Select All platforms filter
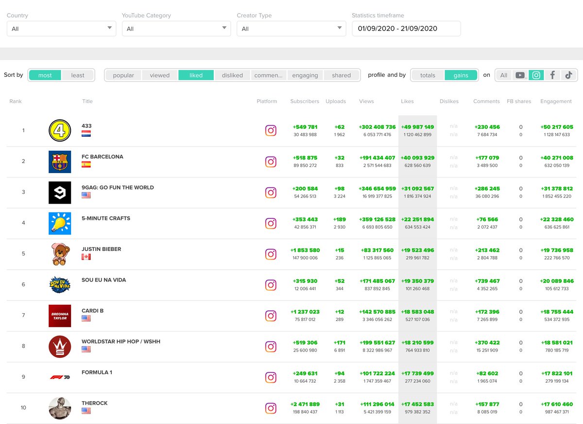This screenshot has width=583, height=424. 504,75
